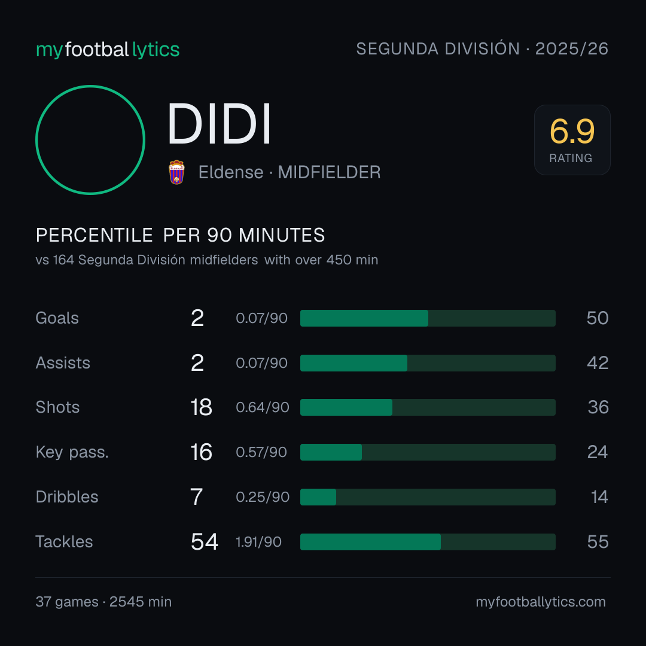Click the 37 games 2545 min footer
Screen dimensions: 646x646
click(x=103, y=602)
